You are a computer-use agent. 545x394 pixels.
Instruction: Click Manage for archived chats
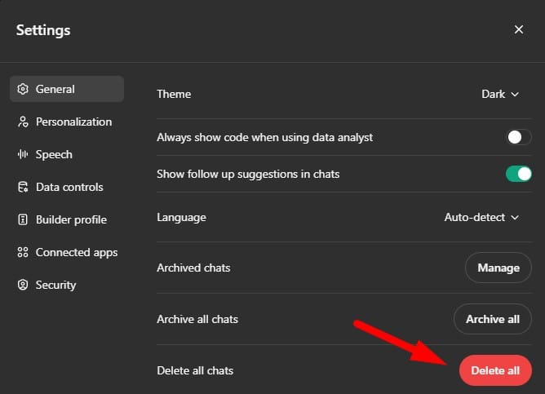pos(498,268)
